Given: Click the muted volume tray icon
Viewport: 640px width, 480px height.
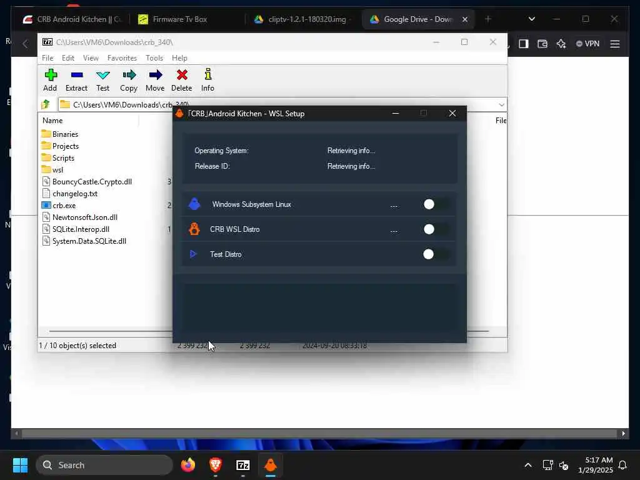Looking at the screenshot, I should pyautogui.click(x=564, y=465).
